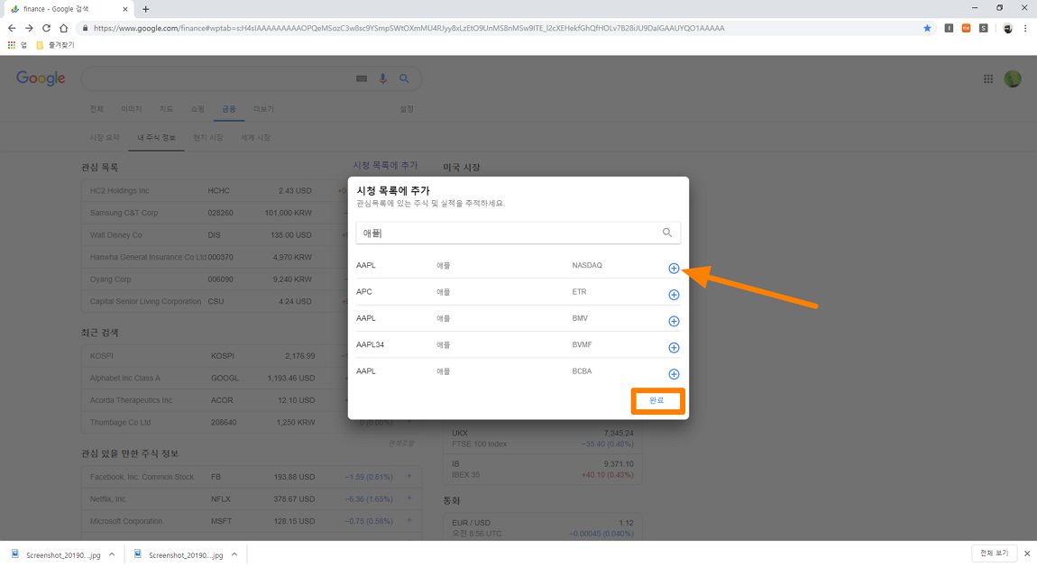Toggle the bookmark star in address bar
The height and width of the screenshot is (567, 1037).
(x=927, y=28)
